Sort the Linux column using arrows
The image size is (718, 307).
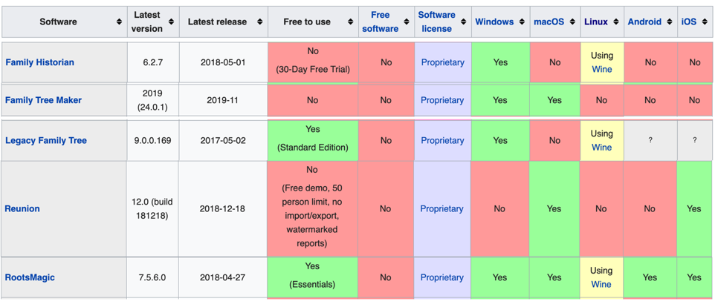click(615, 22)
